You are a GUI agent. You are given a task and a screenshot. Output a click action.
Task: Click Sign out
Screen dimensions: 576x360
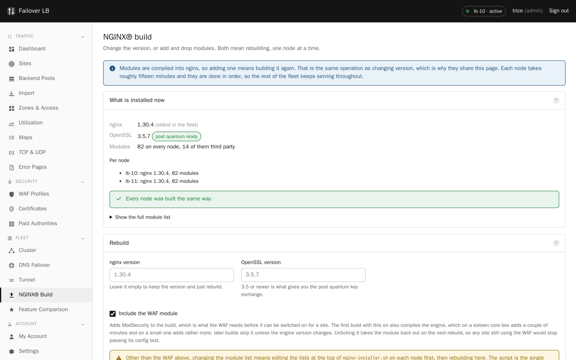[x=559, y=11]
